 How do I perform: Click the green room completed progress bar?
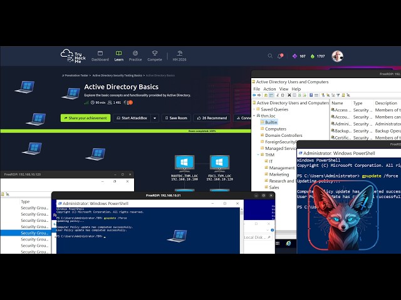point(125,131)
